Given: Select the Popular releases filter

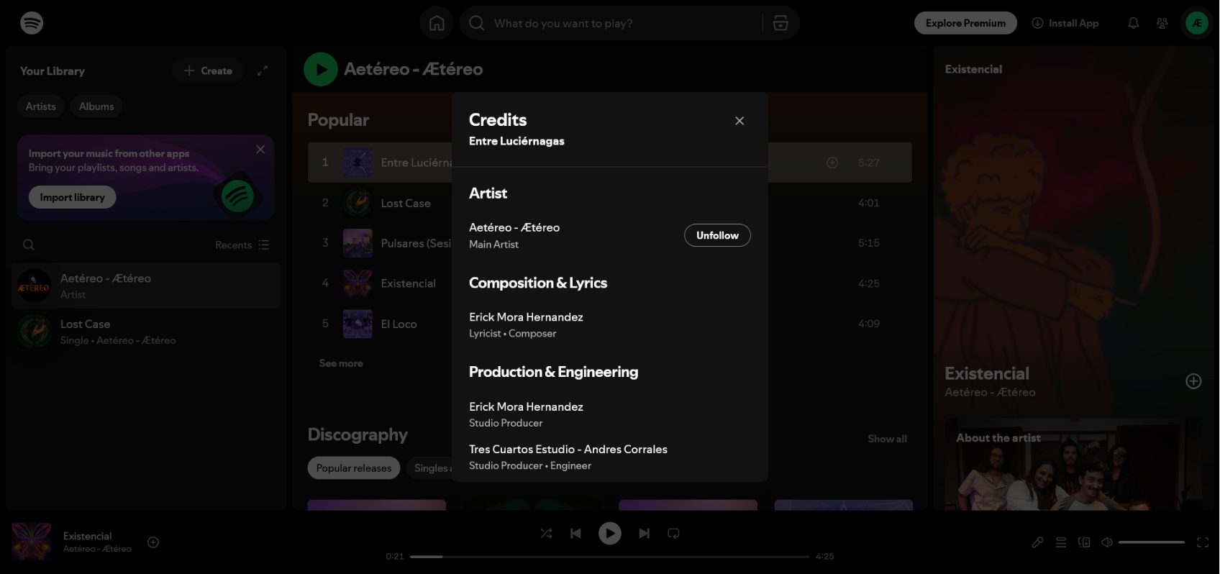Looking at the screenshot, I should coord(354,468).
